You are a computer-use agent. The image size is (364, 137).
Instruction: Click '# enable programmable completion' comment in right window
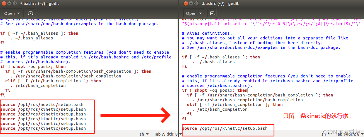(x=266, y=76)
